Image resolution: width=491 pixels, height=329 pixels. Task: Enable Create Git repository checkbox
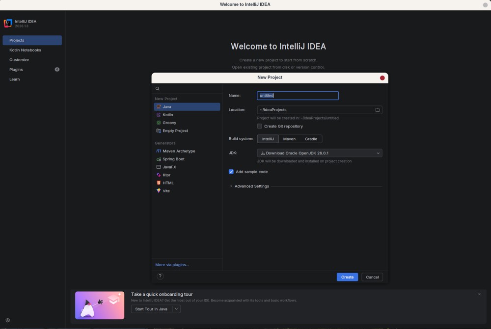260,126
